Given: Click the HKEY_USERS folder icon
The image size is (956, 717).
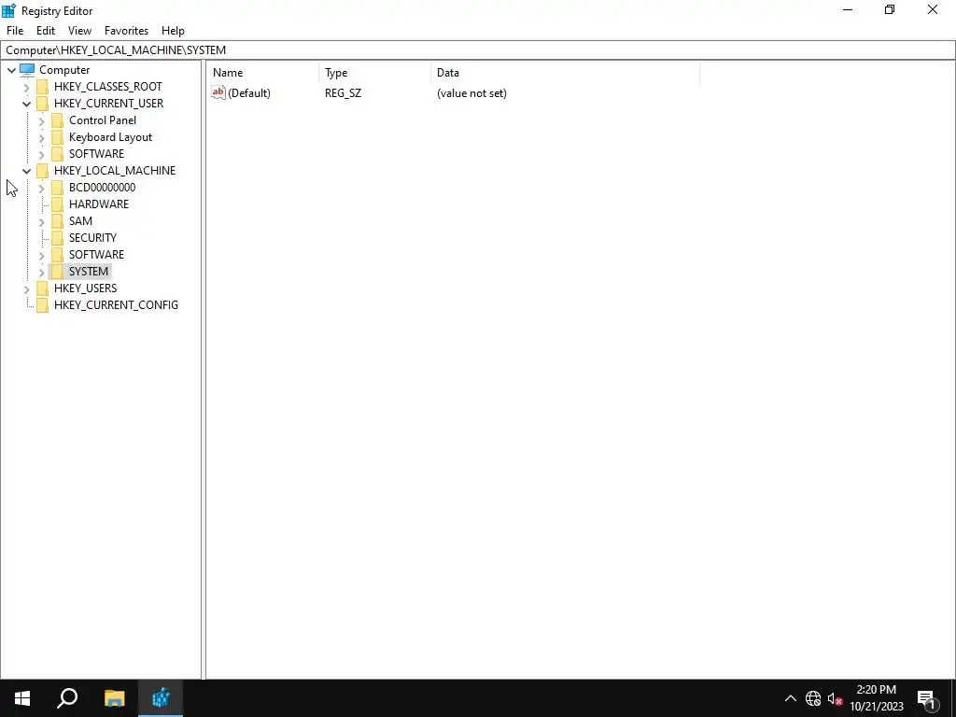Looking at the screenshot, I should tap(42, 288).
